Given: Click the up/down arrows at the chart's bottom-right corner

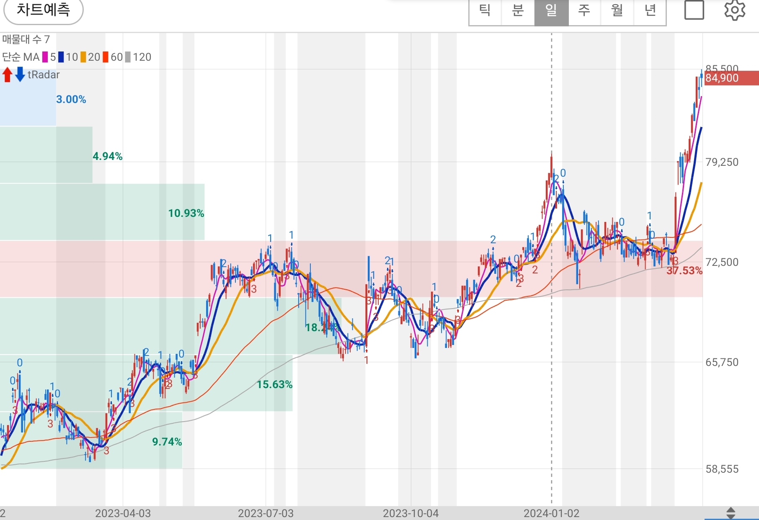Looking at the screenshot, I should [731, 513].
